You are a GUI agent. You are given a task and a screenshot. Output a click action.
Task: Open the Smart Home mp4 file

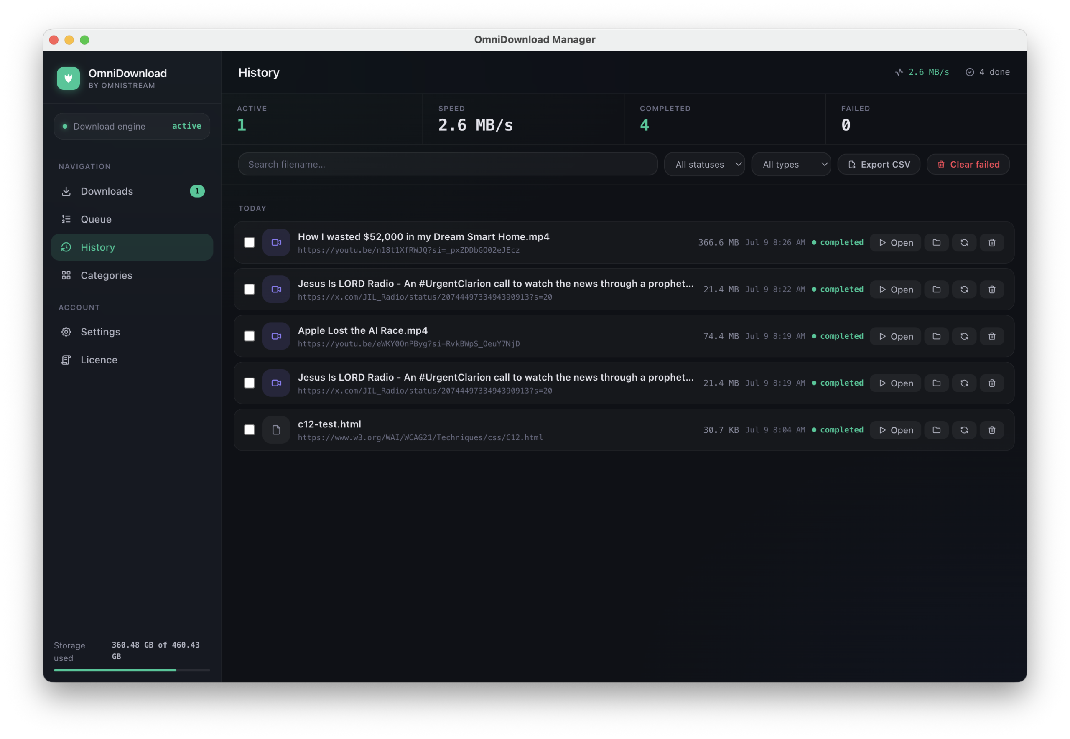pos(895,243)
